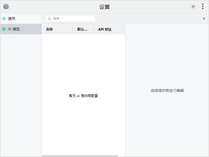The height and width of the screenshot is (157, 209).
Task: Click the 暂无 AI 提供商配置 empty-state text
Action: (x=84, y=96)
